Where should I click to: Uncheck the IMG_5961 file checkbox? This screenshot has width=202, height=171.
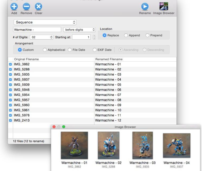pyautogui.click(x=10, y=110)
